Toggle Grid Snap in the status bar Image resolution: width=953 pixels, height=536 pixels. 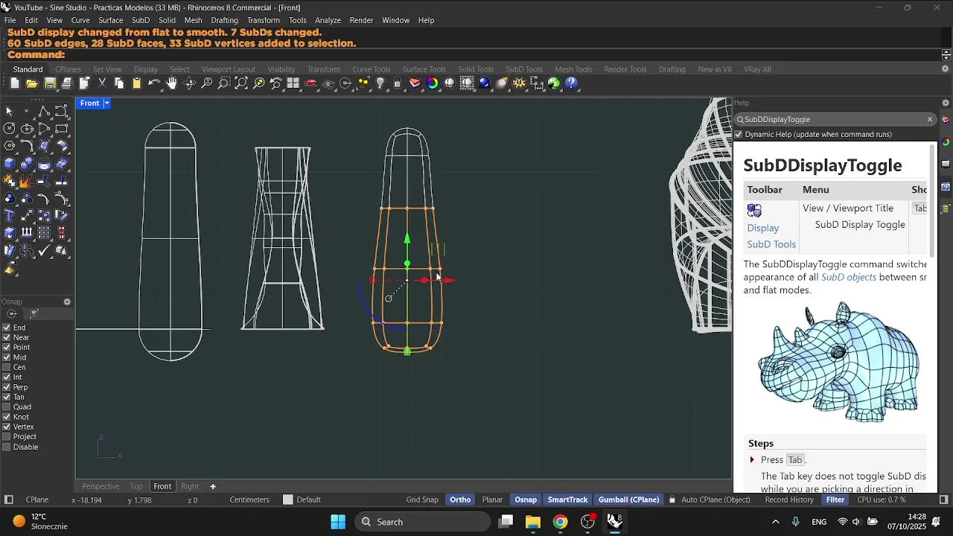[x=422, y=500]
